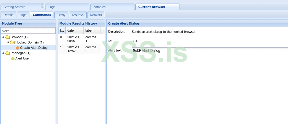Click the Alert text box 'BeEF Alert Dialog'
Image resolution: width=288 pixels, height=124 pixels.
coord(210,56)
